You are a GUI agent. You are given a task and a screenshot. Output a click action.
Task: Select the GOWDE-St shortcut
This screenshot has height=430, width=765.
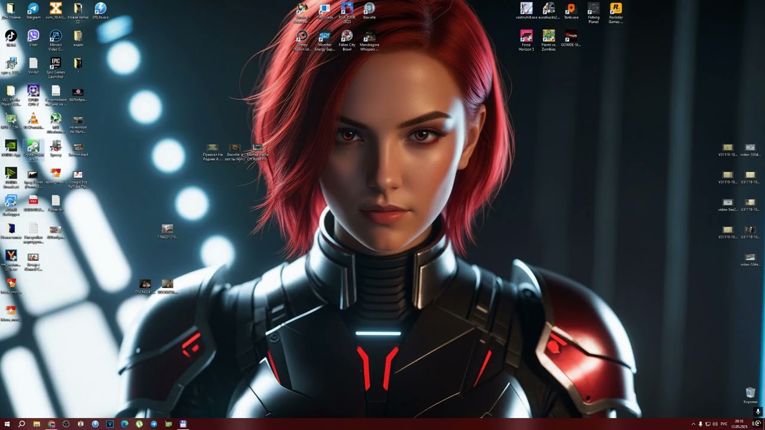571,39
